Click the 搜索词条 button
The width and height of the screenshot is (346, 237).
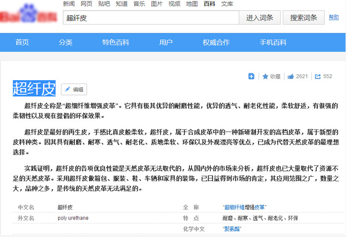304,18
